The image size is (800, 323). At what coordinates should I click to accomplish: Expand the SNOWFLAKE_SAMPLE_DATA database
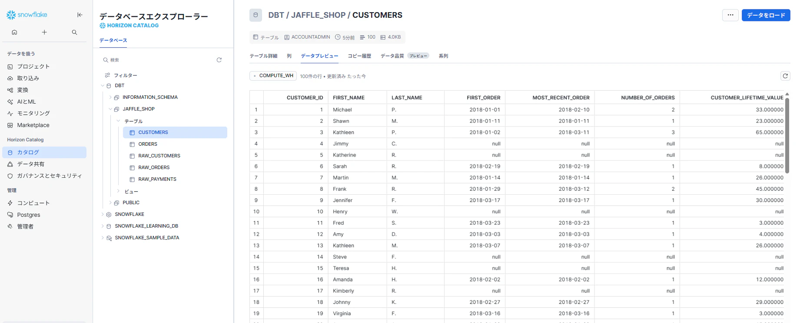pos(103,238)
